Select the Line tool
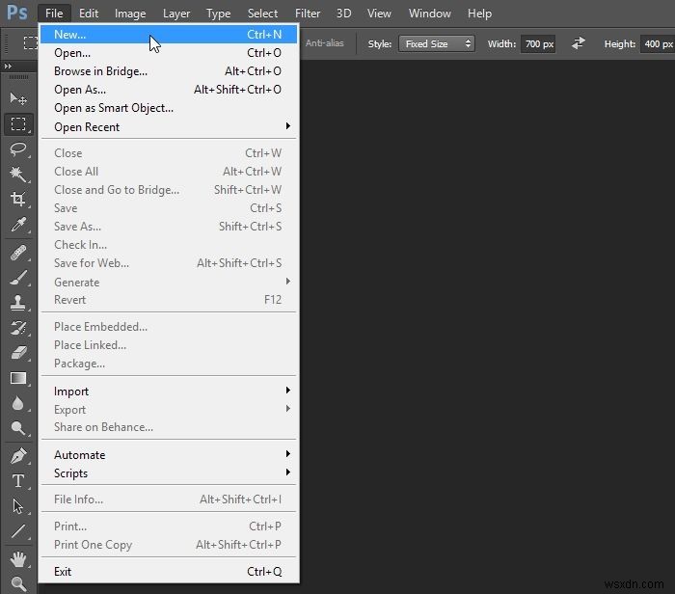675x594 pixels. coord(18,531)
